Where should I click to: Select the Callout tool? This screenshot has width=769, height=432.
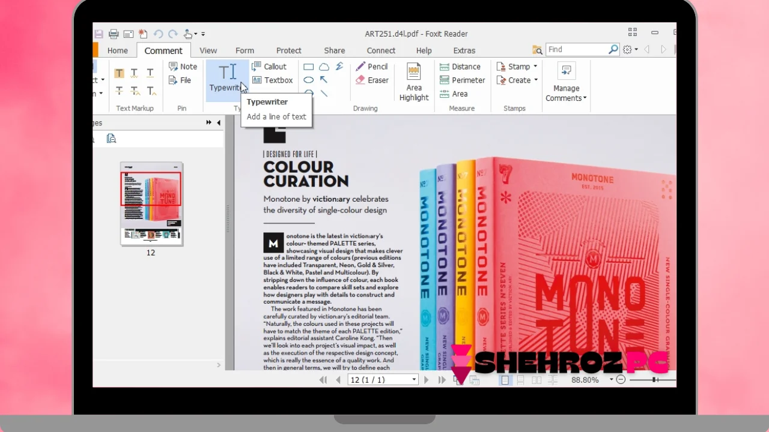tap(269, 67)
